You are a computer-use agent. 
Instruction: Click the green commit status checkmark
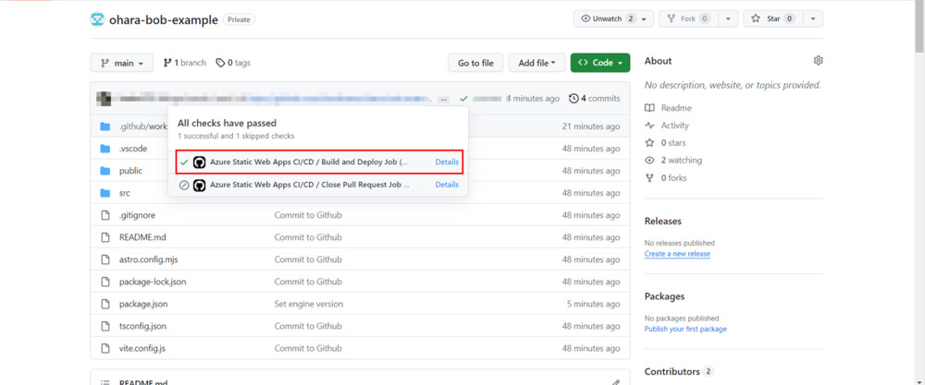click(463, 99)
